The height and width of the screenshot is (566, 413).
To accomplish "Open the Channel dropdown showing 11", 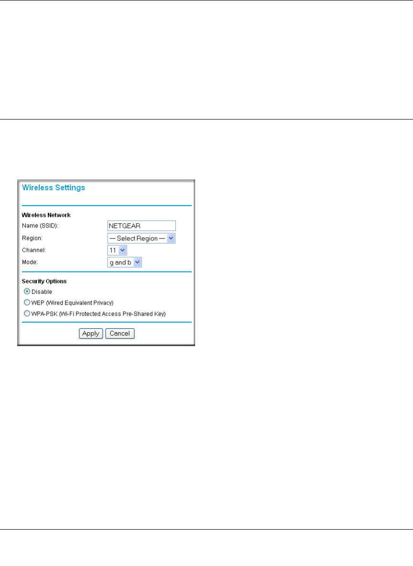I will click(117, 250).
